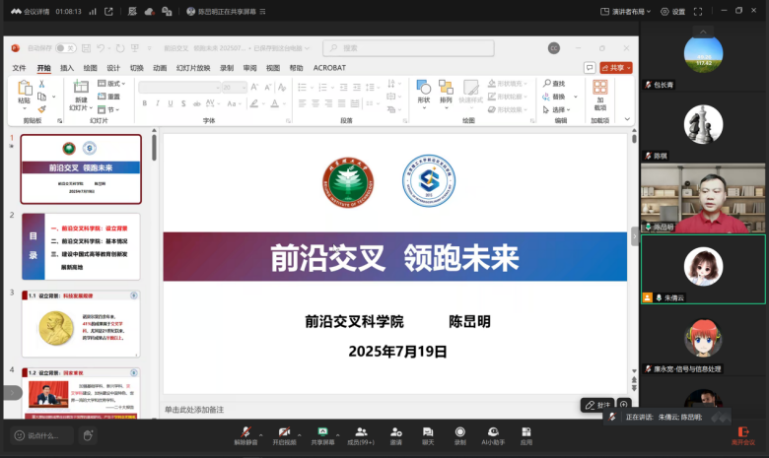Click the New Slide icon
769x458 pixels.
pos(81,88)
